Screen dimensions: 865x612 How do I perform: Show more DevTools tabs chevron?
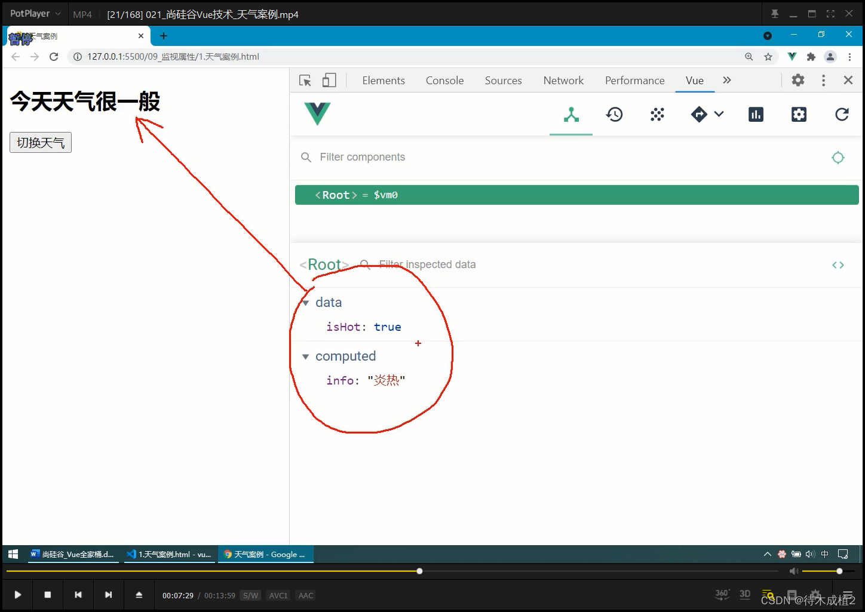(x=726, y=80)
